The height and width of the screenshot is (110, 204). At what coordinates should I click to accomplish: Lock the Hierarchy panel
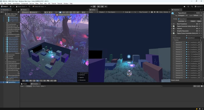16,10
